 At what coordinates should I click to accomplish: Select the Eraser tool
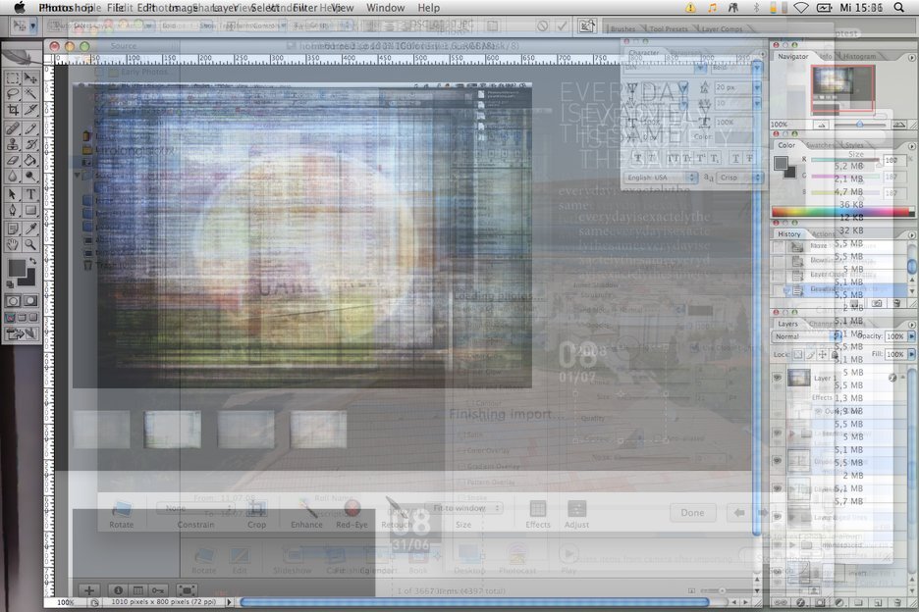point(13,160)
